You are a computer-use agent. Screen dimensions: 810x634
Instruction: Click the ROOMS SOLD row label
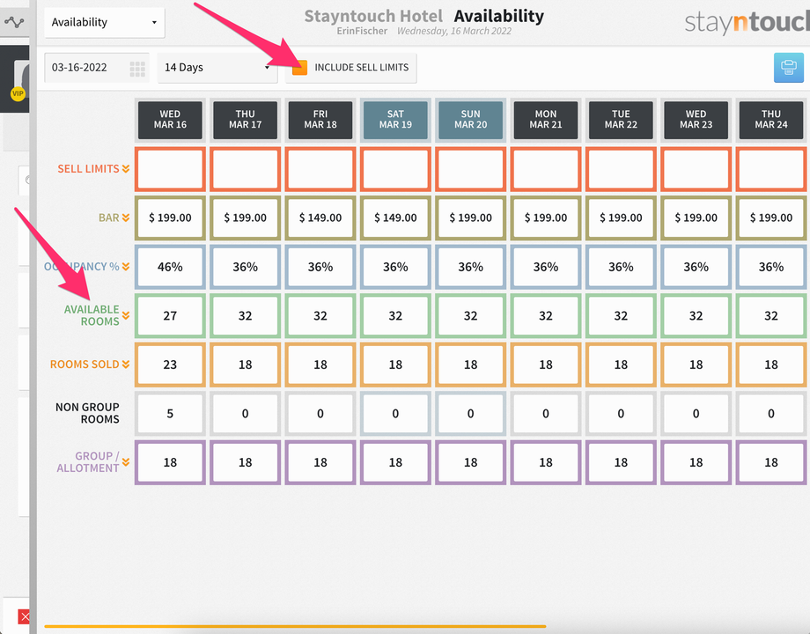coord(85,365)
